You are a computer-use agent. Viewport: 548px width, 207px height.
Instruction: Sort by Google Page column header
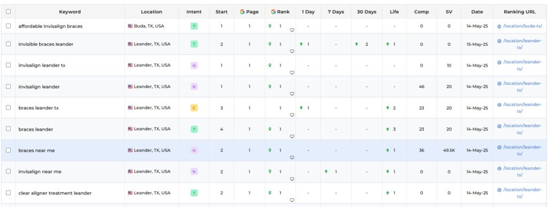tap(249, 12)
